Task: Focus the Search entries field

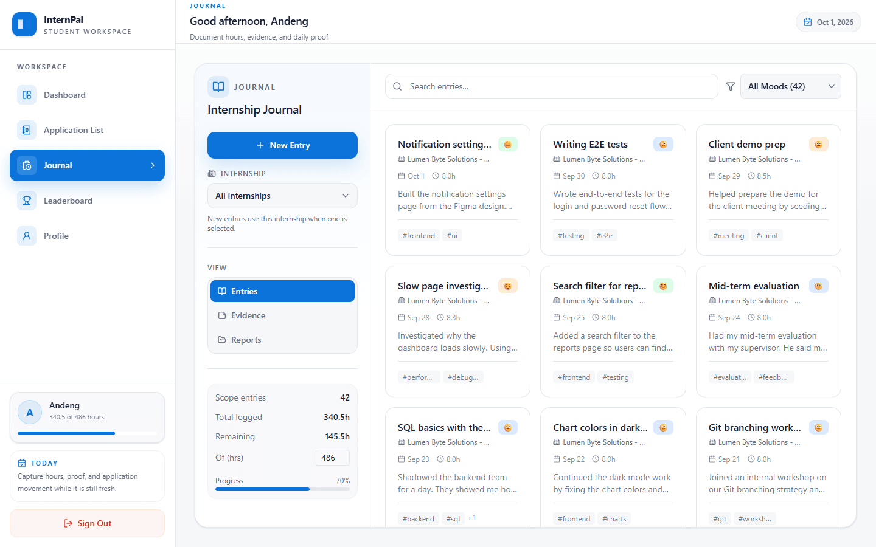Action: coord(551,86)
